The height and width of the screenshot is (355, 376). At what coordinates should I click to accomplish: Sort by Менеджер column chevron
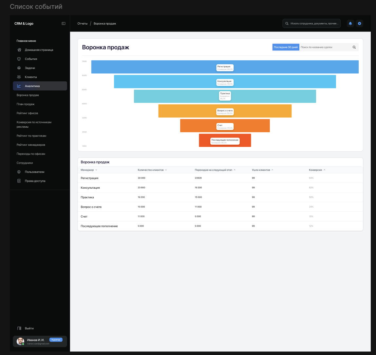coord(96,170)
